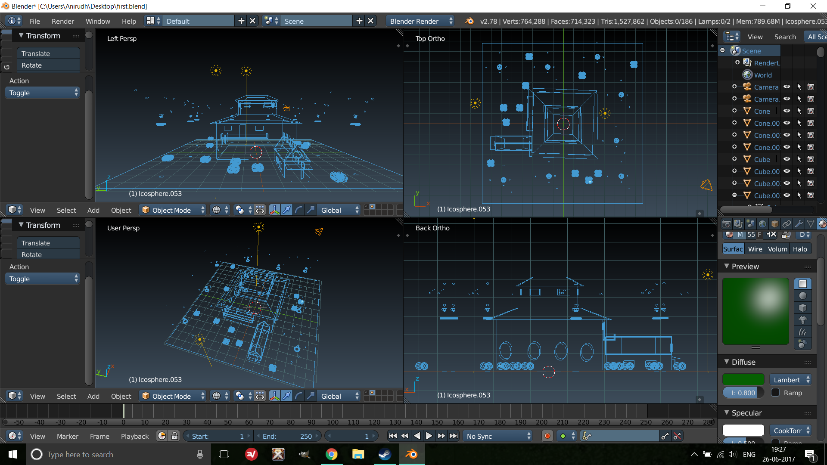Screen dimensions: 827x465
Task: Open the No Sync playback dropdown
Action: [x=498, y=436]
